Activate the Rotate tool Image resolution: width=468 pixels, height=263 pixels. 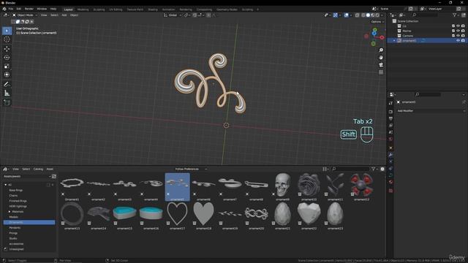(x=7, y=57)
